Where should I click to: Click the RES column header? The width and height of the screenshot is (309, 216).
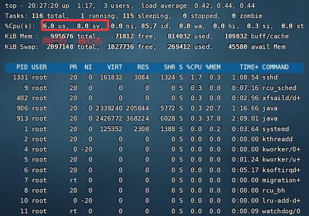point(143,67)
